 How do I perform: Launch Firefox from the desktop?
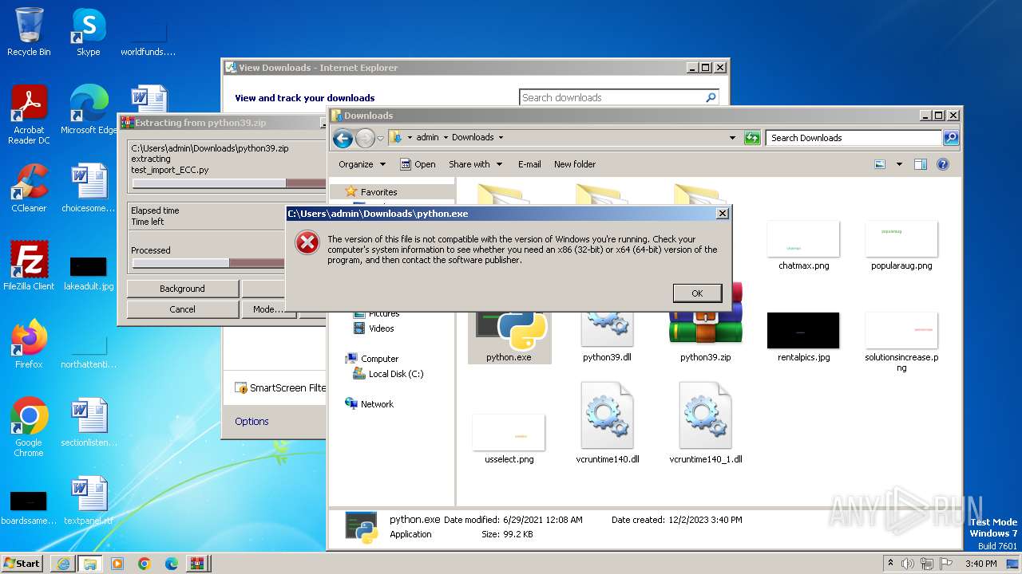[x=29, y=344]
